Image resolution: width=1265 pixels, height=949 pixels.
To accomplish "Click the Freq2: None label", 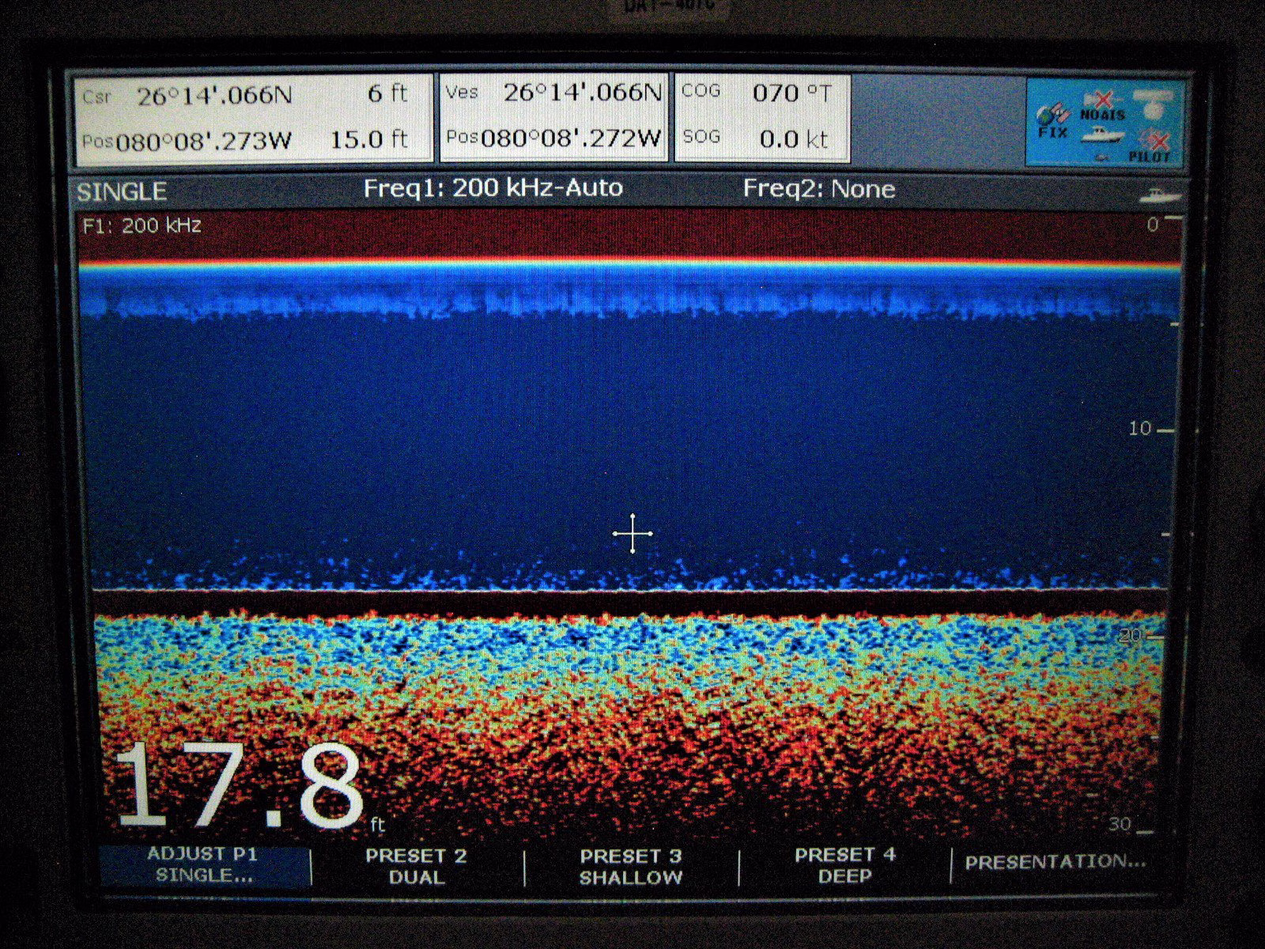I will coord(819,189).
